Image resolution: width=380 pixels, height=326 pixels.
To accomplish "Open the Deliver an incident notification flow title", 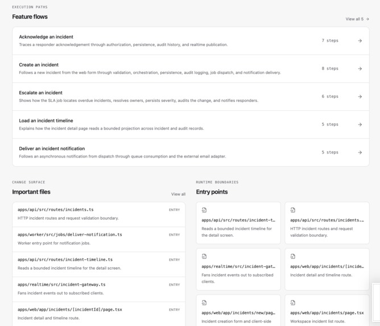I will [x=52, y=148].
